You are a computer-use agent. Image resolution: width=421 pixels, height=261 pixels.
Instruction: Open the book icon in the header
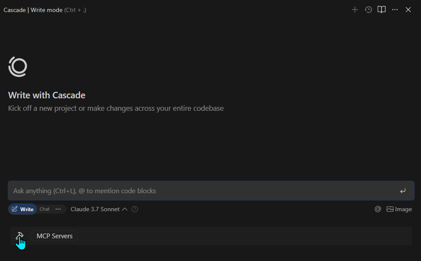tap(381, 9)
